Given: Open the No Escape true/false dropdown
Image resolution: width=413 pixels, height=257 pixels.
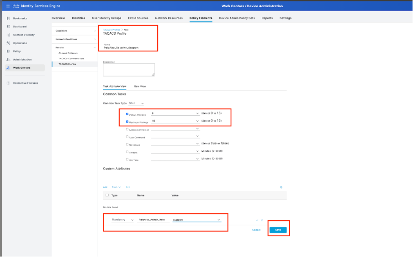Looking at the screenshot, I should pos(175,144).
